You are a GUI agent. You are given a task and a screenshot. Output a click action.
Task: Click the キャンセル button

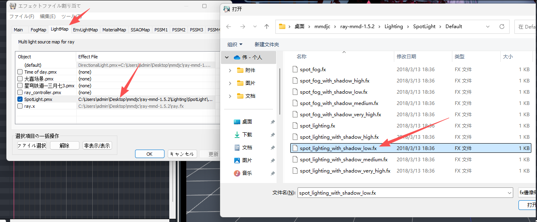pos(182,154)
